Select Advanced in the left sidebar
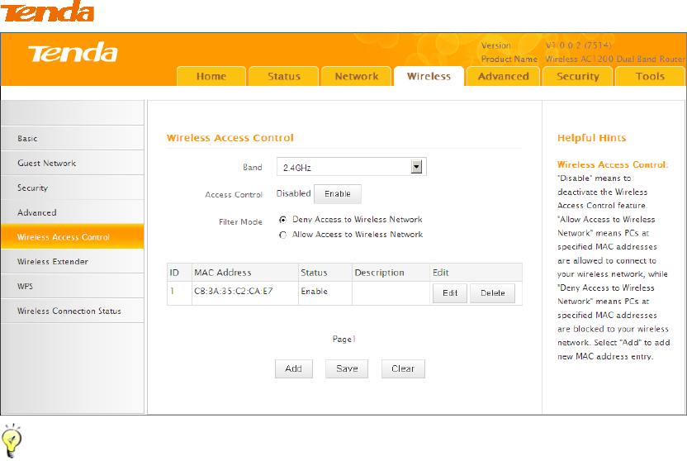 [73, 212]
